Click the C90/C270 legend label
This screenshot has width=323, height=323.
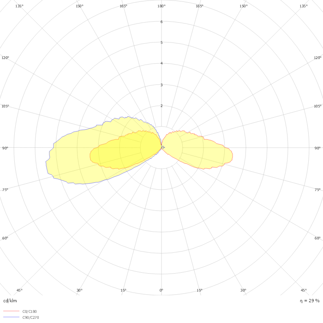30,317
